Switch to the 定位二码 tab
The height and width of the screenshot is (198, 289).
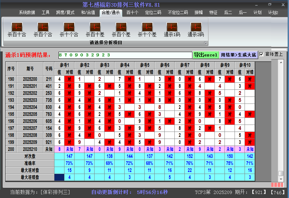point(153,13)
